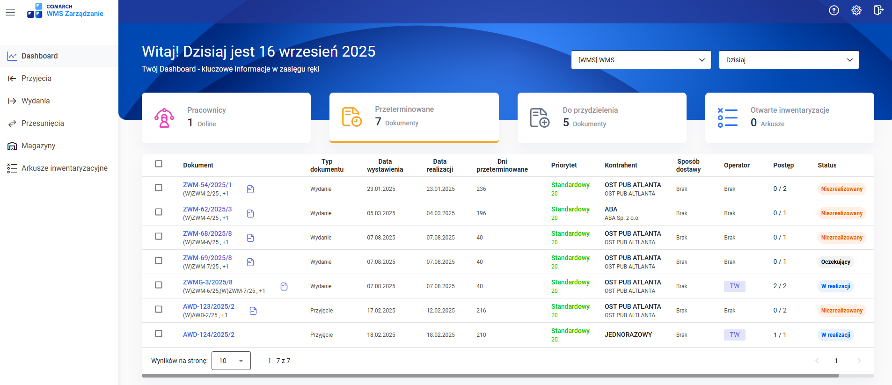Open results per page dropdown showing 10
Image resolution: width=892 pixels, height=385 pixels.
(x=231, y=361)
